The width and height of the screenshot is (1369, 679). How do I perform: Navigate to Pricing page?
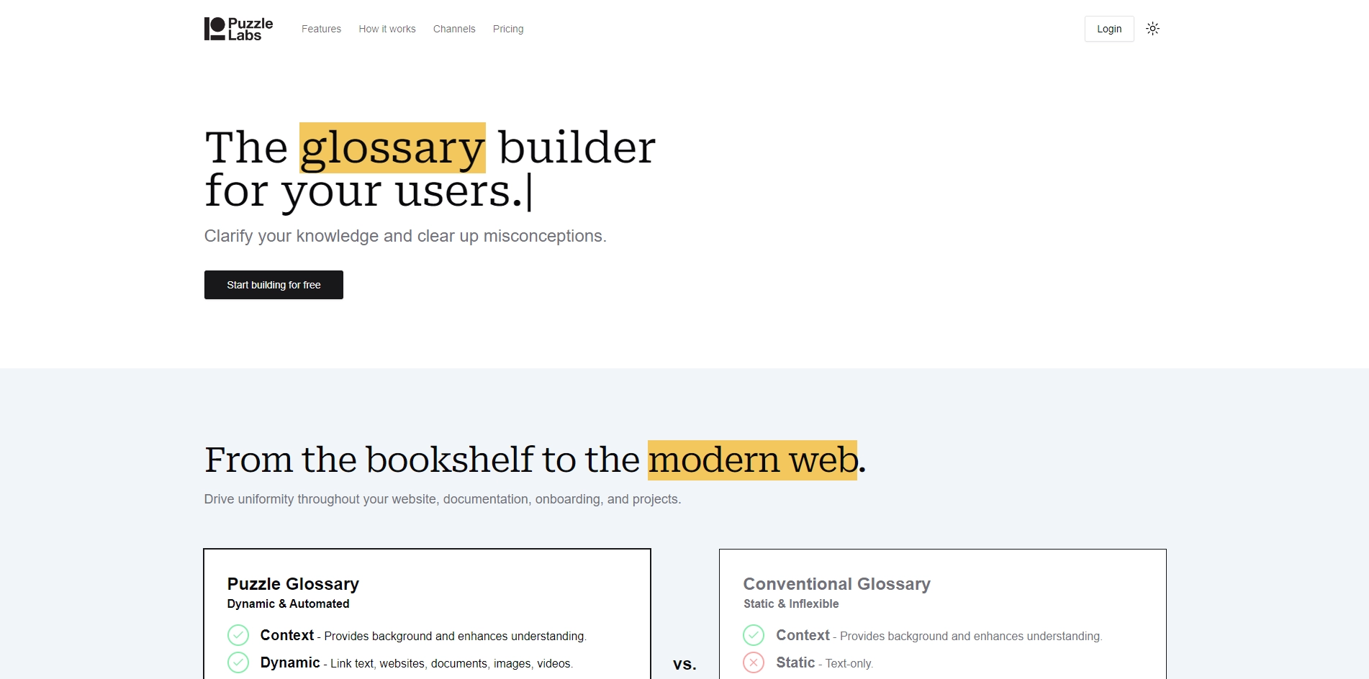508,29
